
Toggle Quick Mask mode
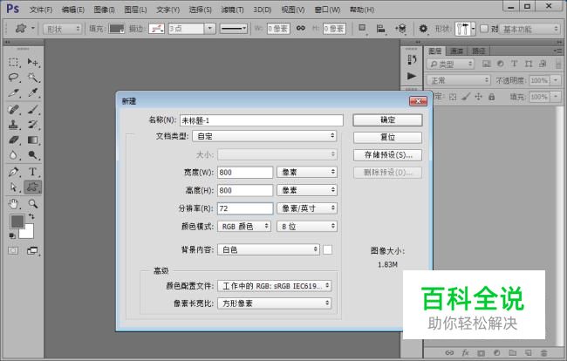13,250
